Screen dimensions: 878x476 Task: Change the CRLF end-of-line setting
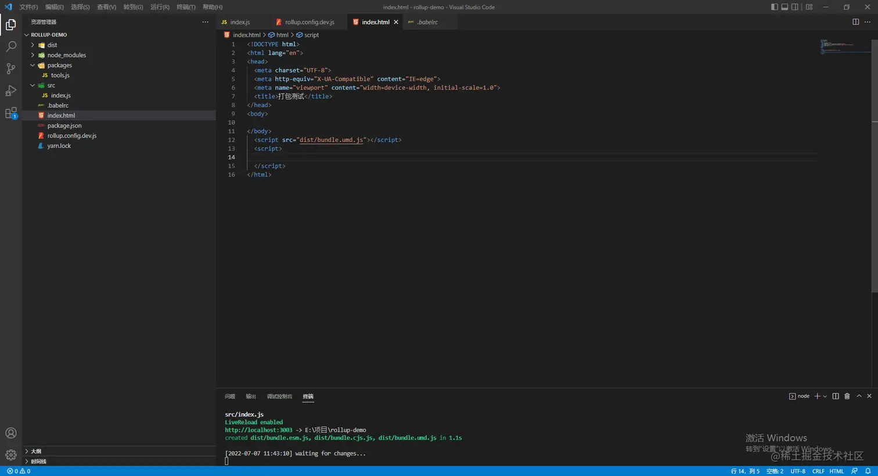(x=818, y=471)
